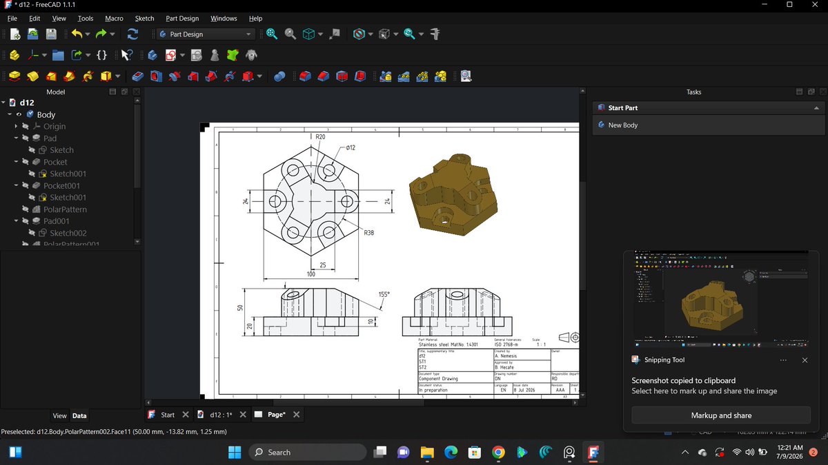Click the isometric view cube icon
The height and width of the screenshot is (465, 828).
tap(310, 34)
